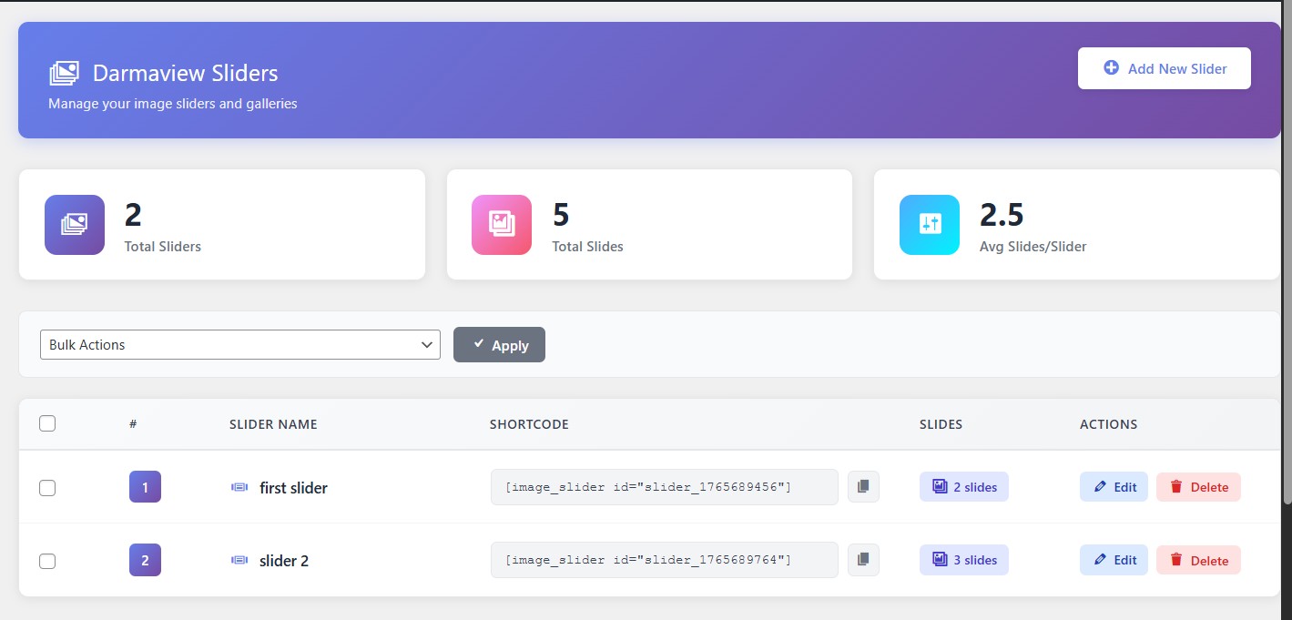Screen dimensions: 1292x620
Task: Edit the first slider
Action: [x=1114, y=487]
